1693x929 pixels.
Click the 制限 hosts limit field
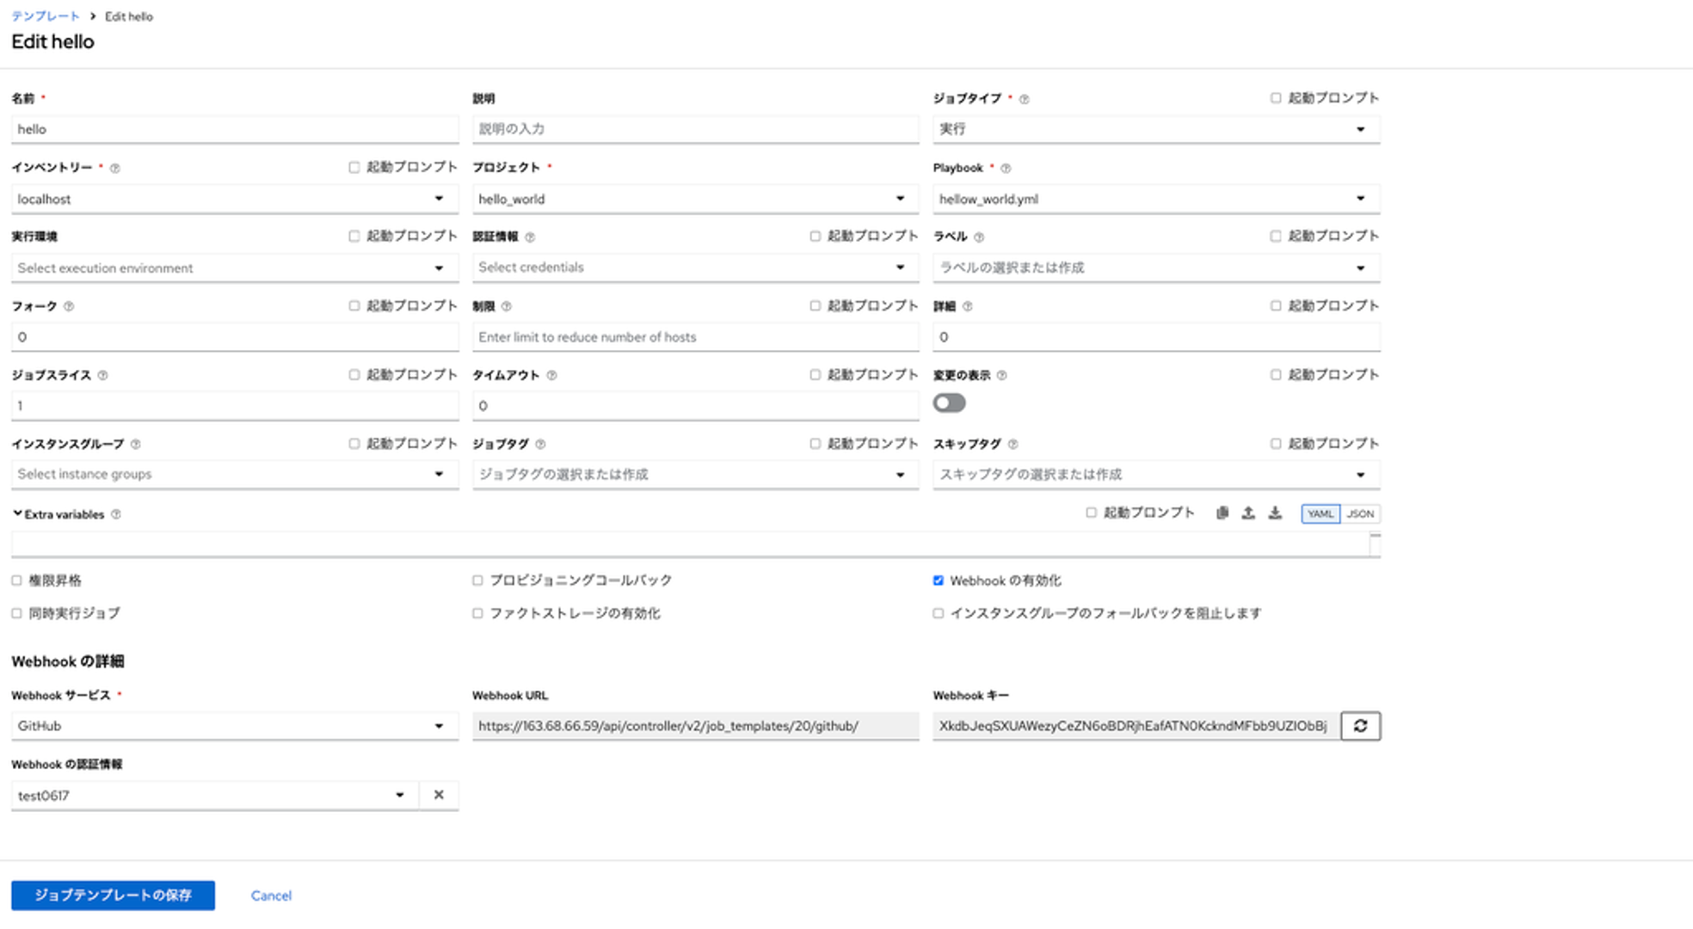tap(693, 336)
